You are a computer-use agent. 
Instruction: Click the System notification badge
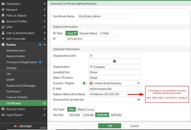[40, 45]
